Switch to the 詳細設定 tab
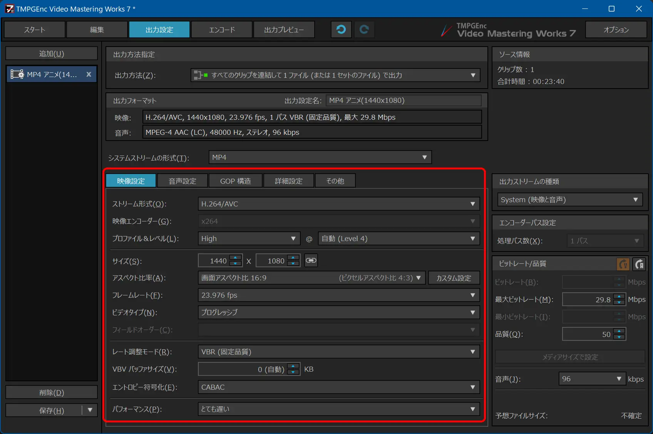 (x=289, y=181)
